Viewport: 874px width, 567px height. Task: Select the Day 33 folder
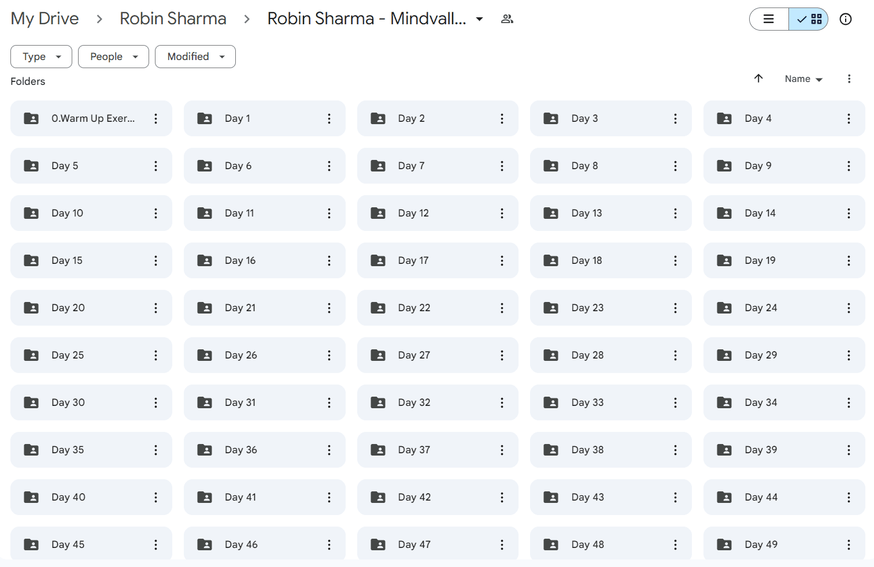[x=611, y=402]
